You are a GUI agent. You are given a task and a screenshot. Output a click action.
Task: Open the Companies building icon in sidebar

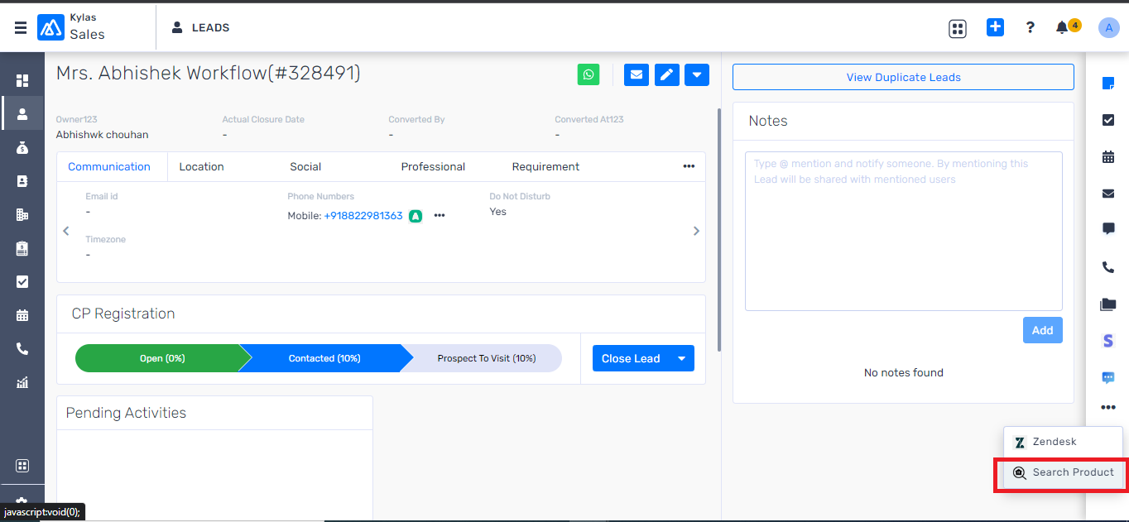coord(22,214)
